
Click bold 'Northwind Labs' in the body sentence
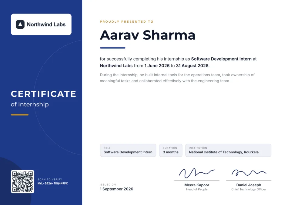tap(116, 66)
